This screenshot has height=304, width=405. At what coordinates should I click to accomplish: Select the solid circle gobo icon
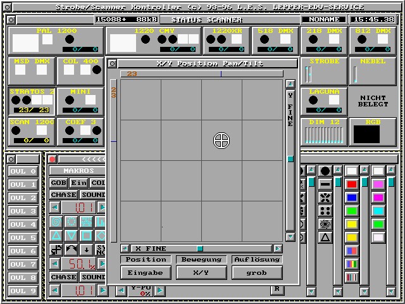coord(325,171)
